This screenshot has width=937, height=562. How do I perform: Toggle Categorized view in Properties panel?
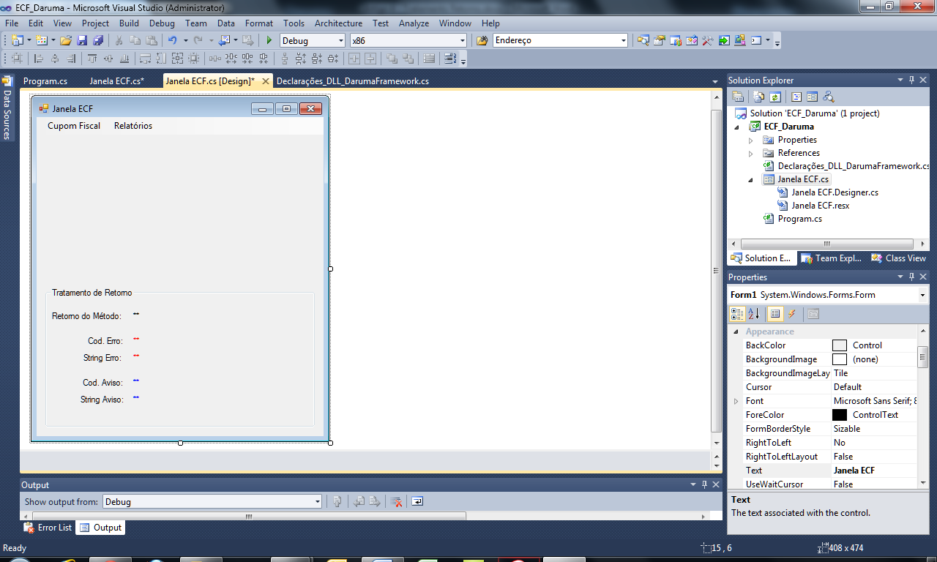[737, 314]
